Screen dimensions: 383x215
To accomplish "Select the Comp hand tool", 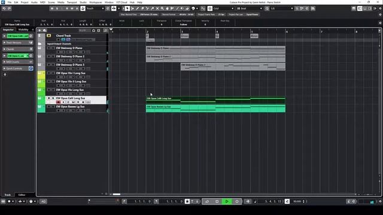I will click(168, 8).
